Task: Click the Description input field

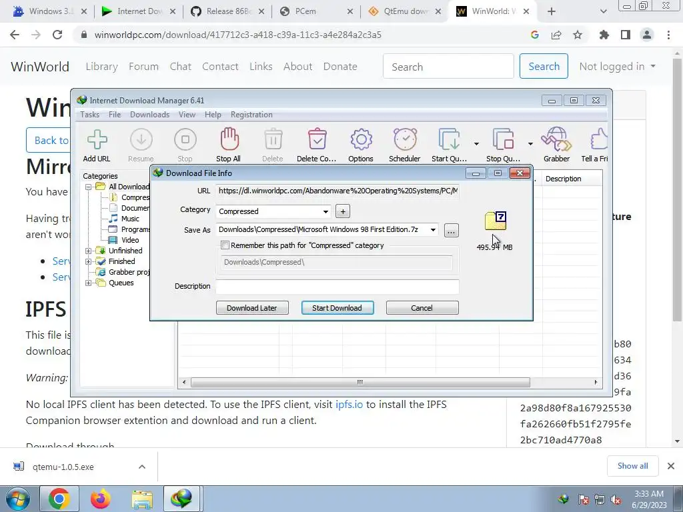Action: 337,287
